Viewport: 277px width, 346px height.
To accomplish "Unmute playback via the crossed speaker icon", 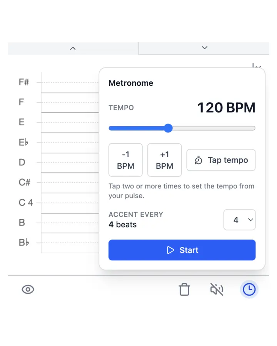I will (217, 289).
